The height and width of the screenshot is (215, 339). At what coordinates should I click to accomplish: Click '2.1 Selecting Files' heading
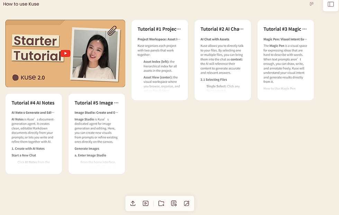click(214, 80)
